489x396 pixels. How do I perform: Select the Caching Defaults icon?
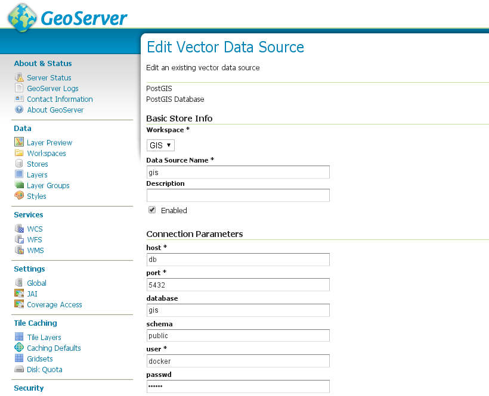pyautogui.click(x=18, y=348)
